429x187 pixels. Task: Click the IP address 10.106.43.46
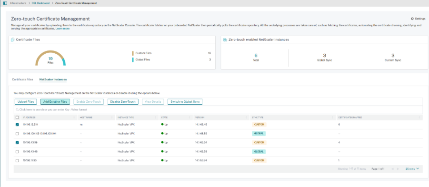(x=30, y=151)
